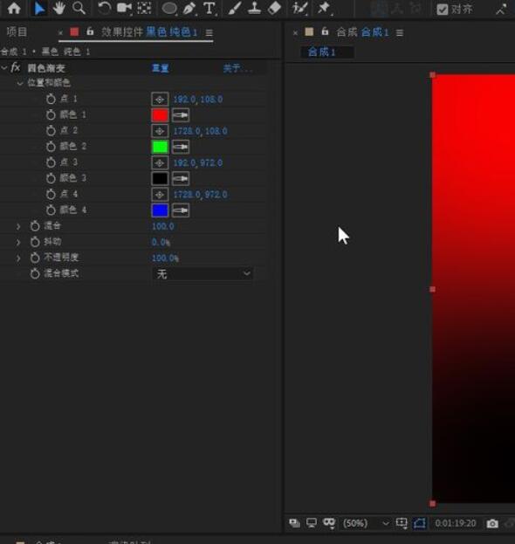This screenshot has height=544, width=515.
Task: Expand the 抖动 property
Action: click(18, 242)
